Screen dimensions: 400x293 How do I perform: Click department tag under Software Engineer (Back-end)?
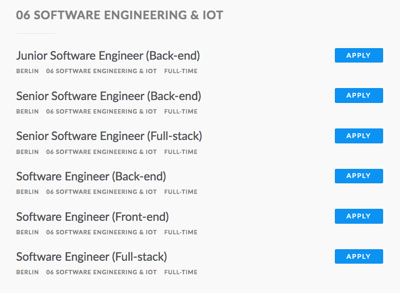point(101,192)
